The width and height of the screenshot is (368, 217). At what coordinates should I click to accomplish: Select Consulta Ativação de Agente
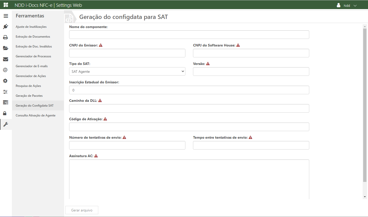35,115
